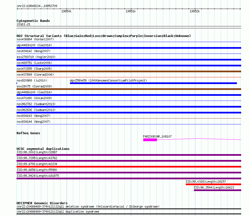The image size is (249, 216).
Task: Click the 22q11 duplication syndrome entry
Action: [x=58, y=212]
